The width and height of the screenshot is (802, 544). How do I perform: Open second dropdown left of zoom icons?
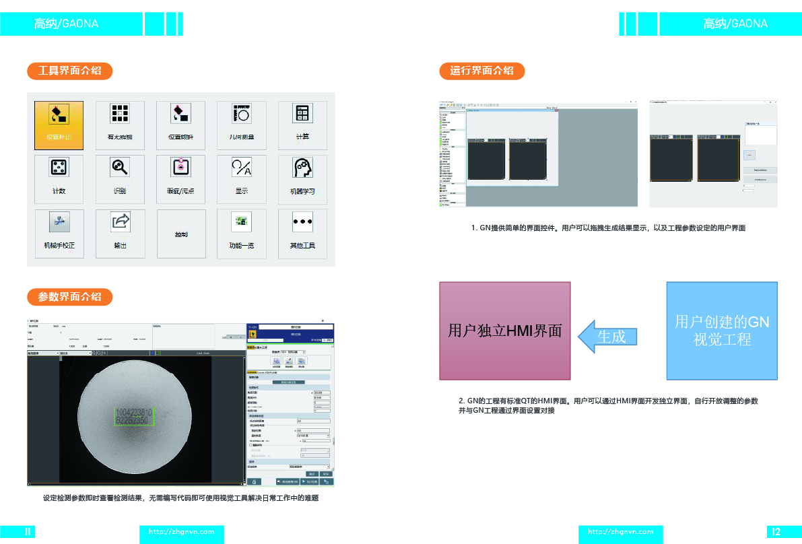click(75, 353)
